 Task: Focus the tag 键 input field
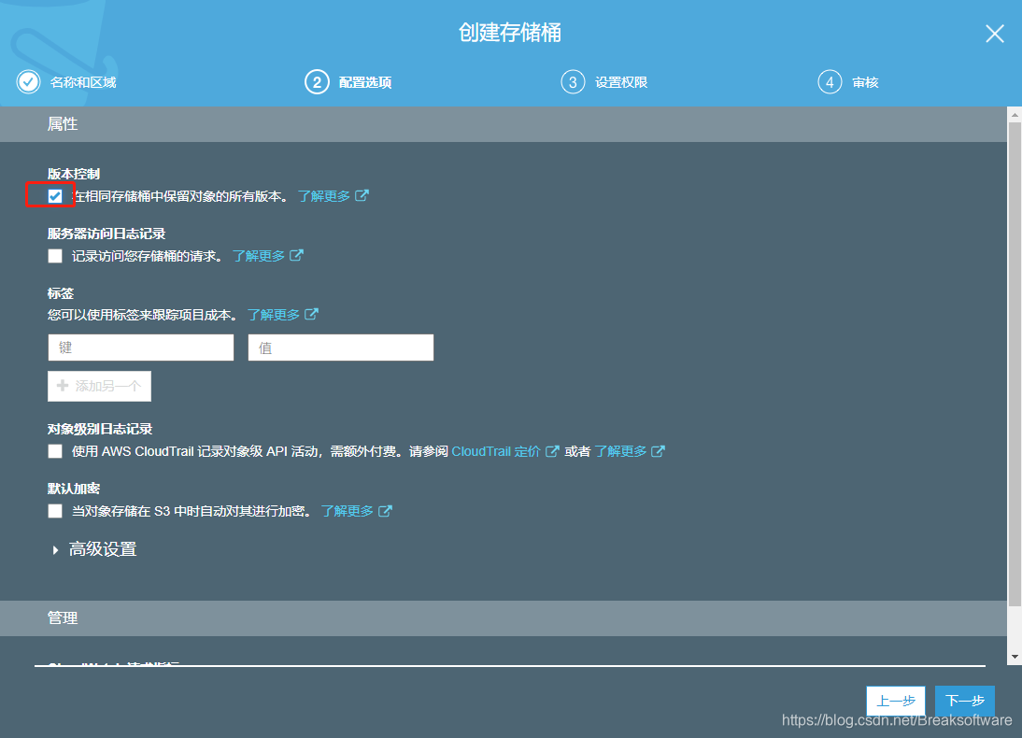point(141,348)
